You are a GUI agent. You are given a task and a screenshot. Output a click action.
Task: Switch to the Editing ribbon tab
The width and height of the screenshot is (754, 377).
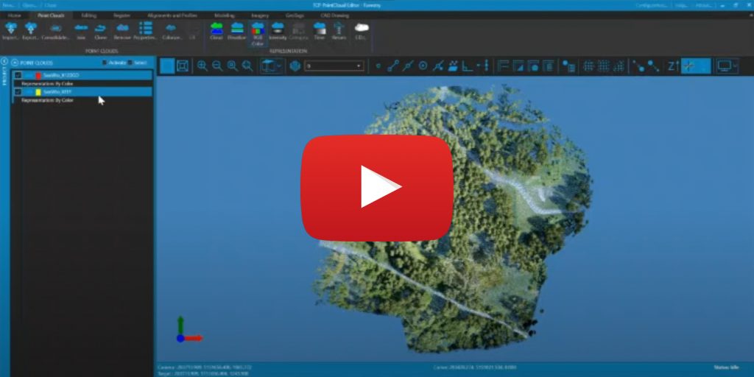(88, 15)
